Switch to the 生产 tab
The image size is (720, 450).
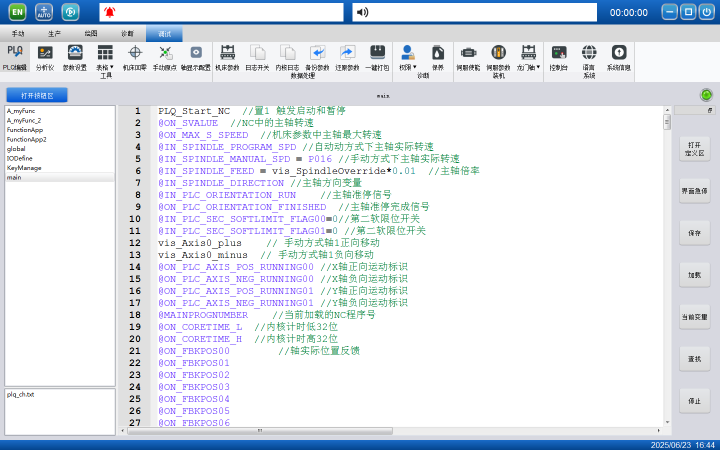coord(54,33)
